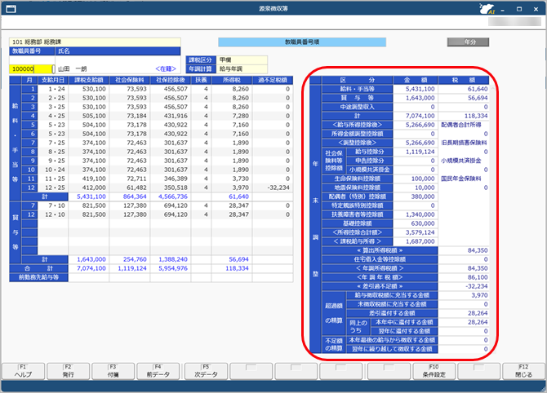Click bonus payment date 12・10
Image resolution: width=547 pixels, height=393 pixels.
pos(53,214)
